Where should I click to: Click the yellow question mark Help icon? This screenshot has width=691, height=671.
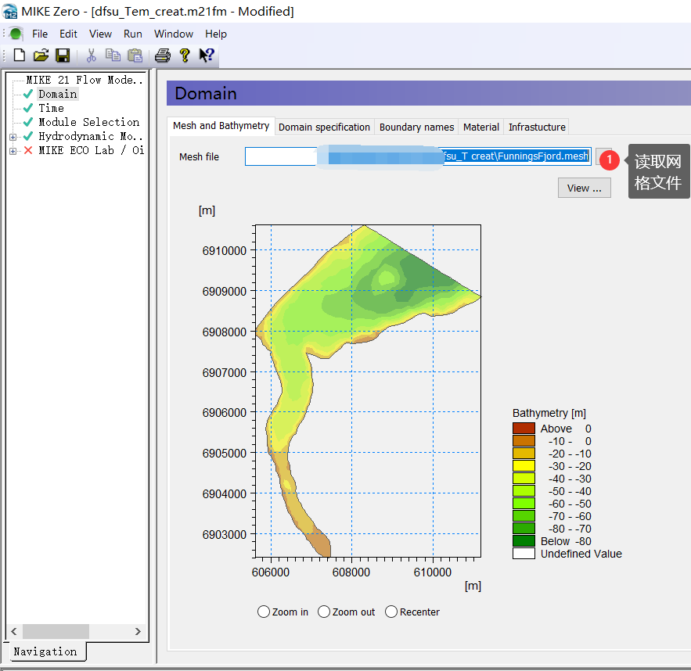point(185,56)
